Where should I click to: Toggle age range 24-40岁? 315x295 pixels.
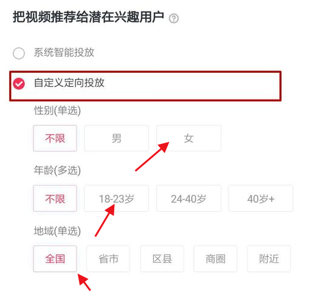(189, 198)
